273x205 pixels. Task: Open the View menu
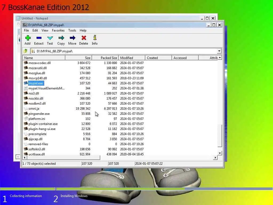coord(45,30)
